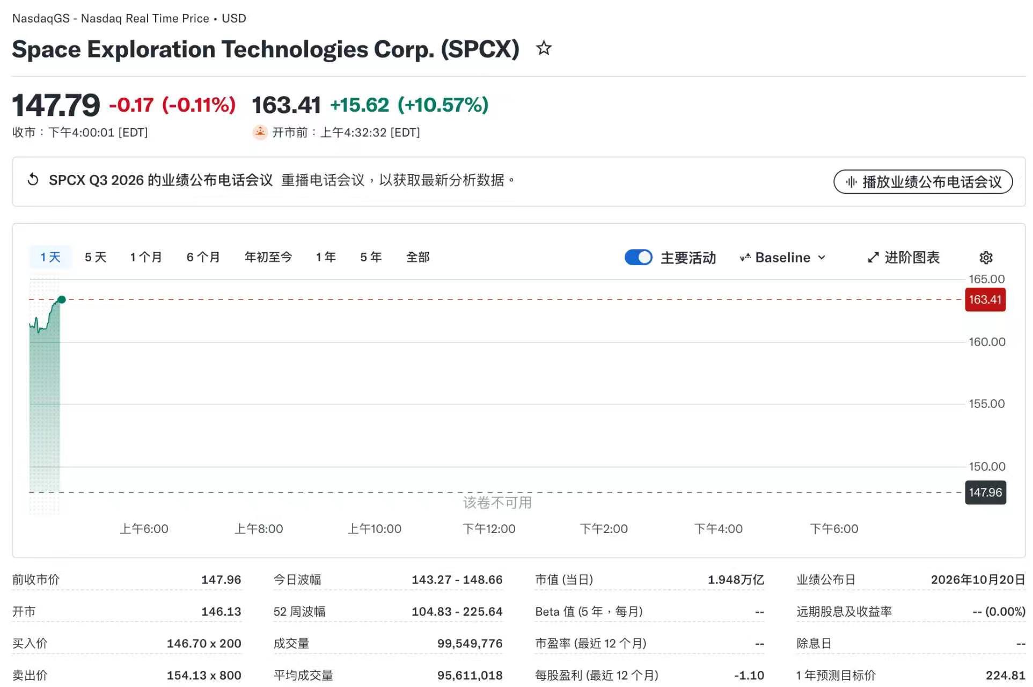The image size is (1033, 687).
Task: Click the closing price 147.79
Action: coord(56,105)
